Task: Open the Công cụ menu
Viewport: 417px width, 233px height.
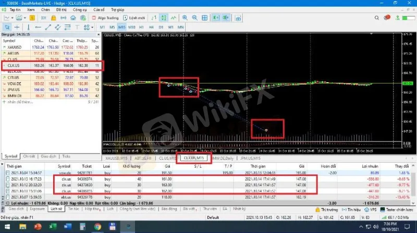Action: pos(80,9)
